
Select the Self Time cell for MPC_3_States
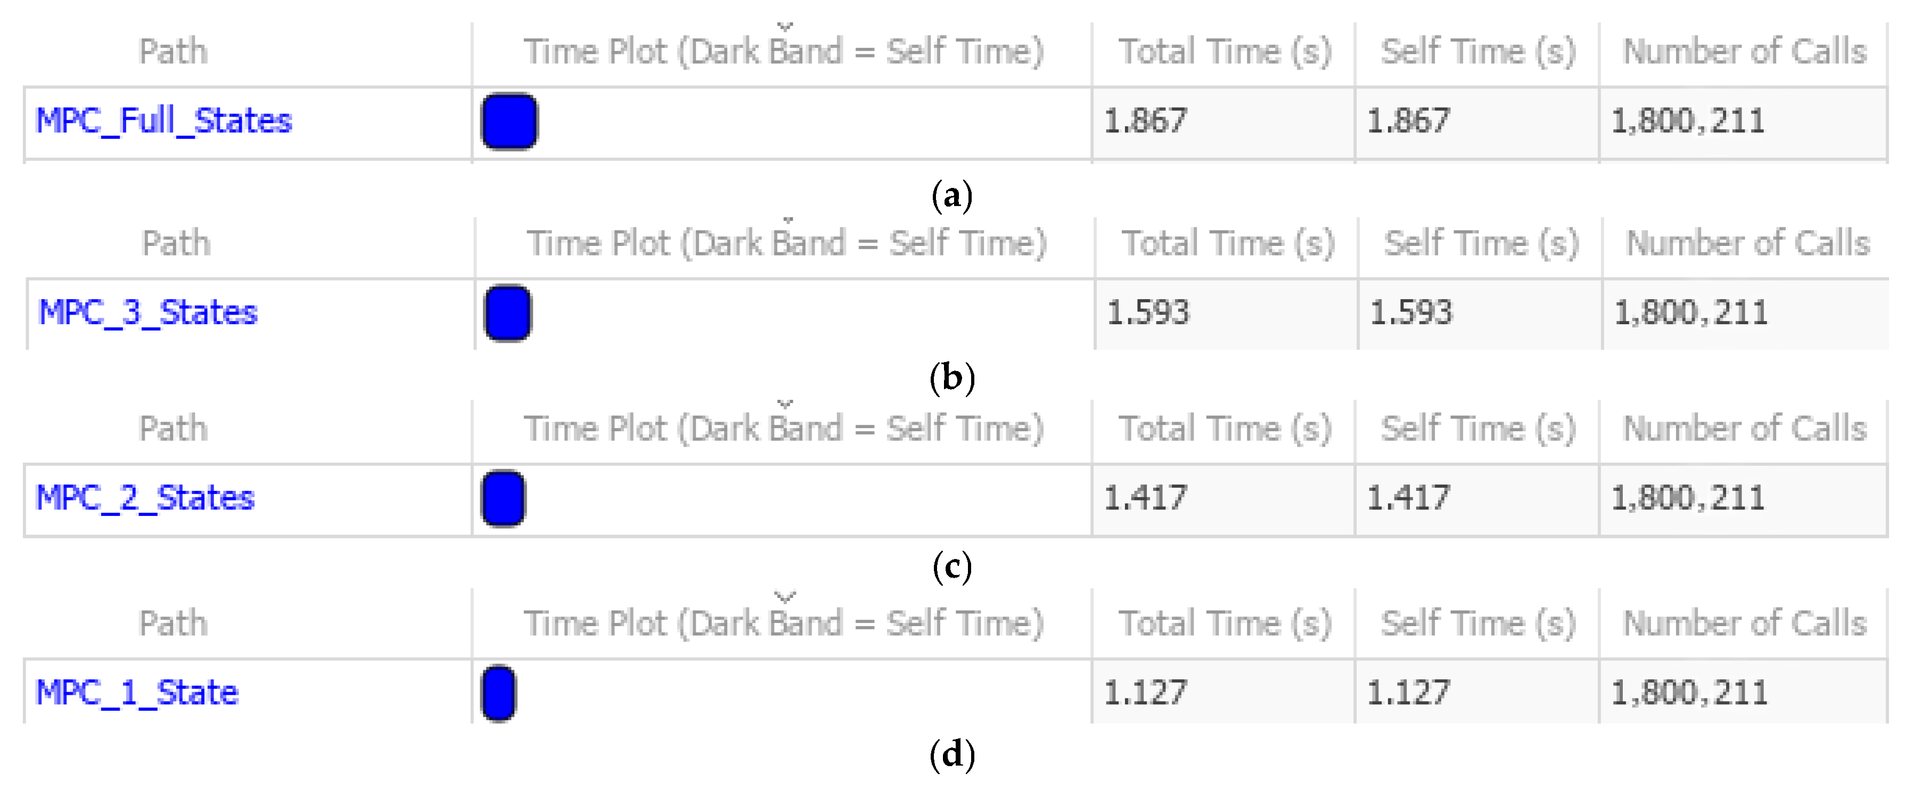pos(1479,313)
